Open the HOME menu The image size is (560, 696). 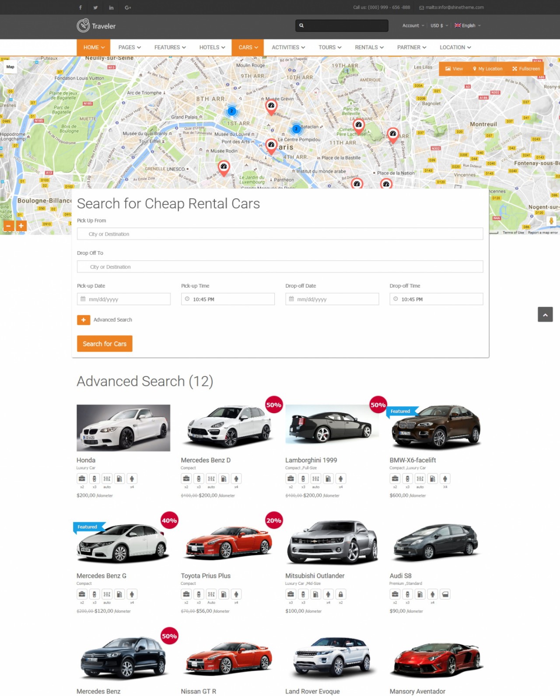click(94, 47)
